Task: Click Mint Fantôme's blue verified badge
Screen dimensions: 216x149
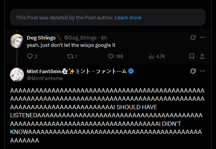Action: click(x=131, y=71)
